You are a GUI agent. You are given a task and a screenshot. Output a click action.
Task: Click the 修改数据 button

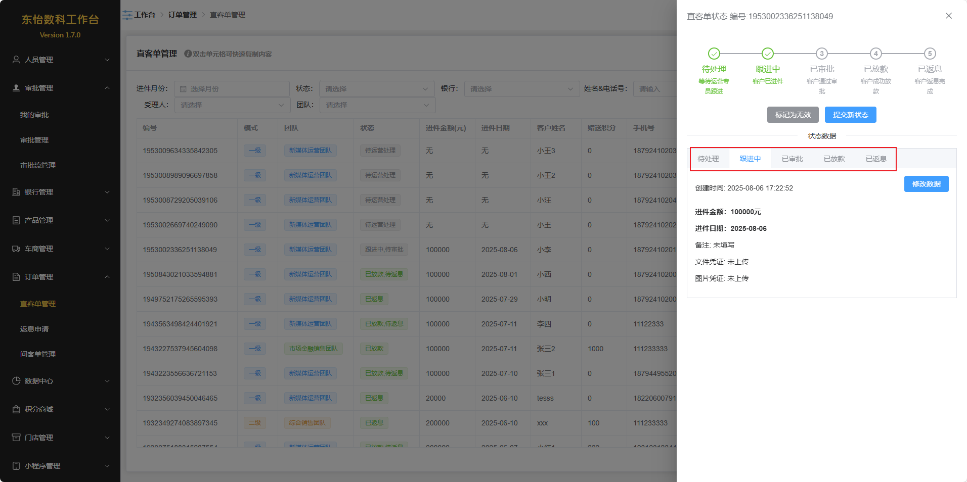(x=926, y=184)
